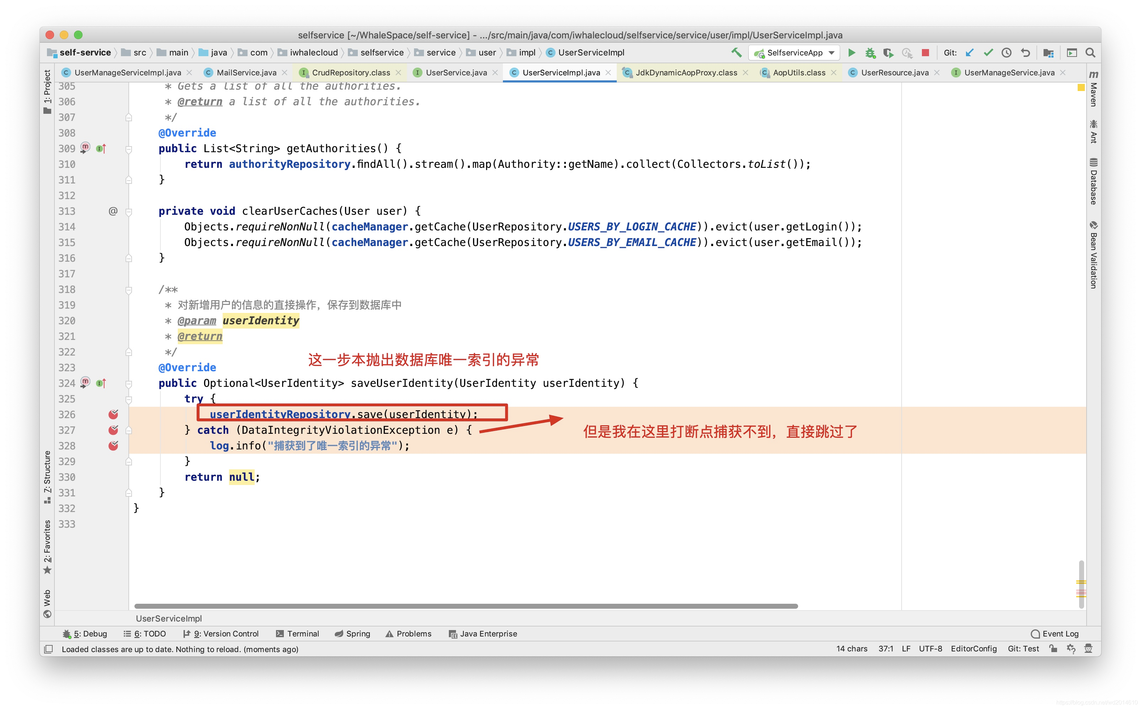The image size is (1141, 709).
Task: Click the implements gutter icon on line 324
Action: point(101,383)
